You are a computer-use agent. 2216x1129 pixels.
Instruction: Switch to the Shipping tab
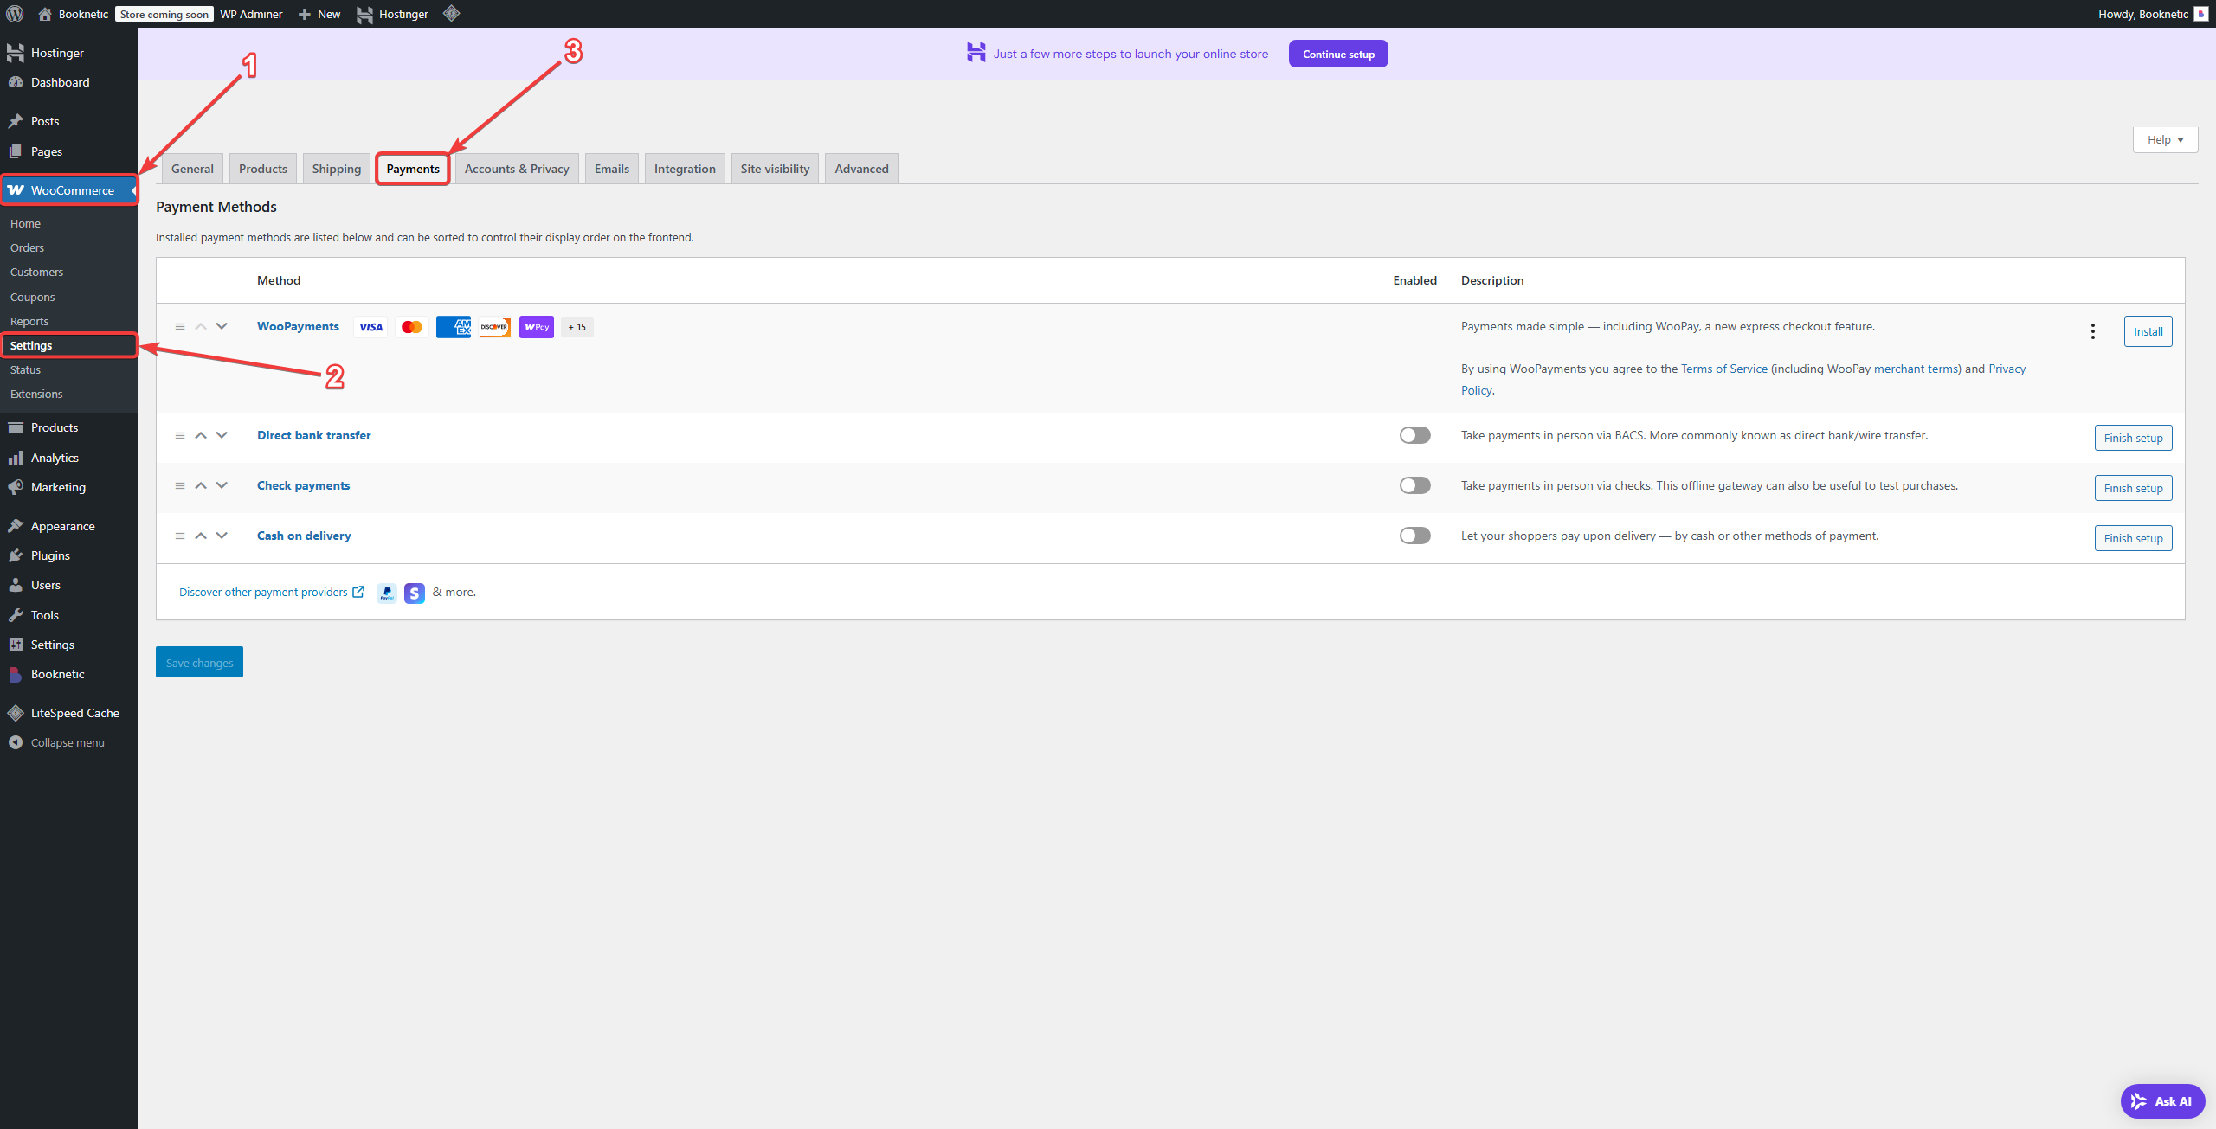coord(337,169)
